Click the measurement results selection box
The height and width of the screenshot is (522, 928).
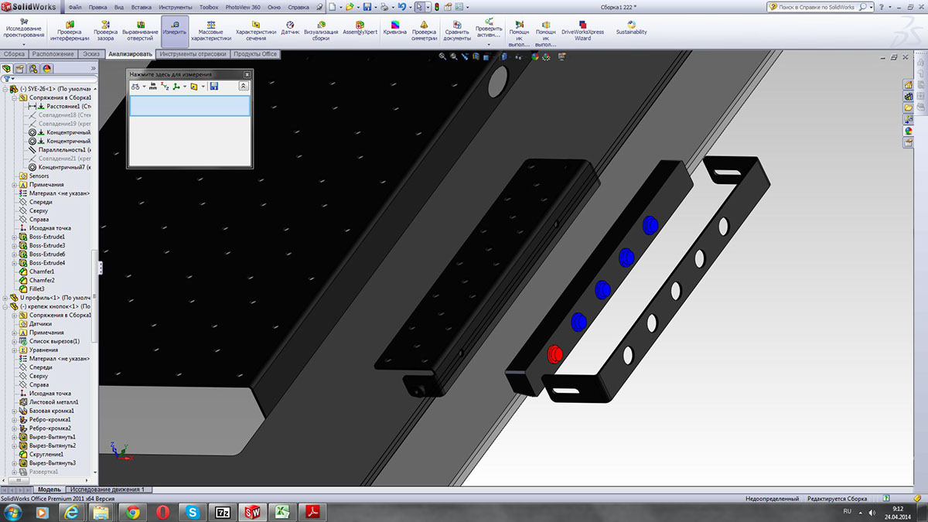pos(189,106)
